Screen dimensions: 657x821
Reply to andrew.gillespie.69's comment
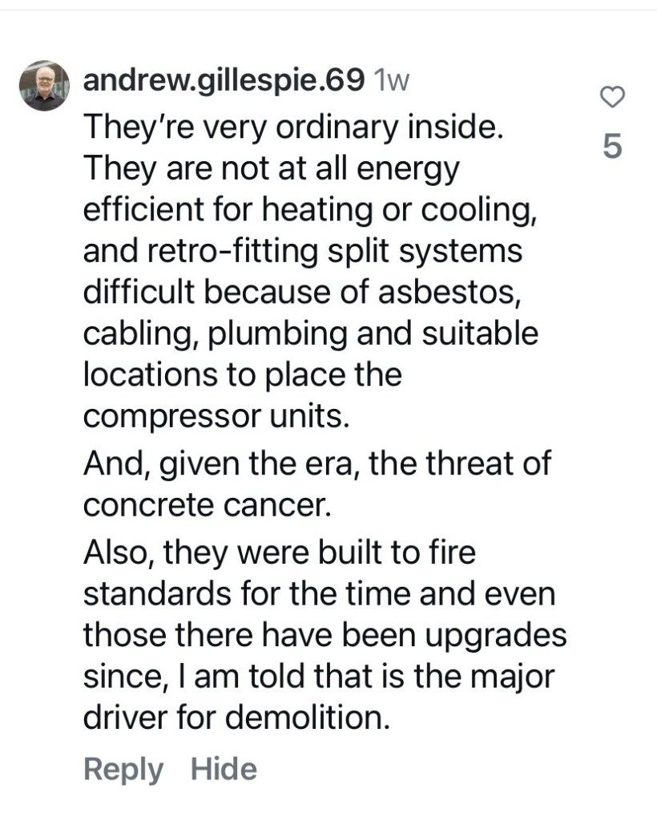click(x=123, y=770)
